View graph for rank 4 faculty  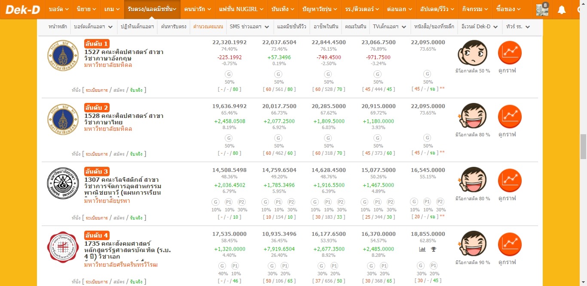coord(510,244)
